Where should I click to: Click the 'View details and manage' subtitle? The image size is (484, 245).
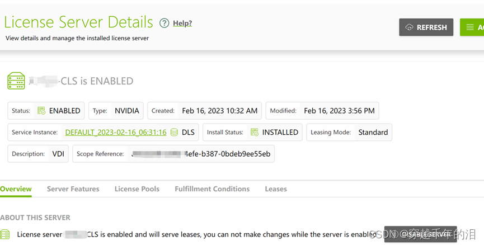click(x=77, y=38)
